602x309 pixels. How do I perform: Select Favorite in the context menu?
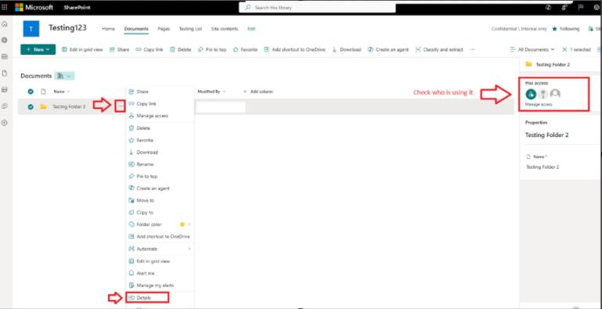[x=160, y=140]
